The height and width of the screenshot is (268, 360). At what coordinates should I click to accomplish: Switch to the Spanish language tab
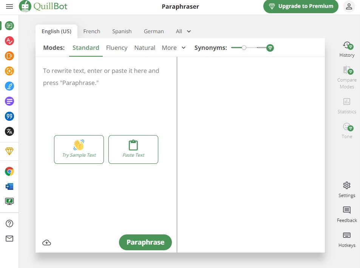[122, 31]
